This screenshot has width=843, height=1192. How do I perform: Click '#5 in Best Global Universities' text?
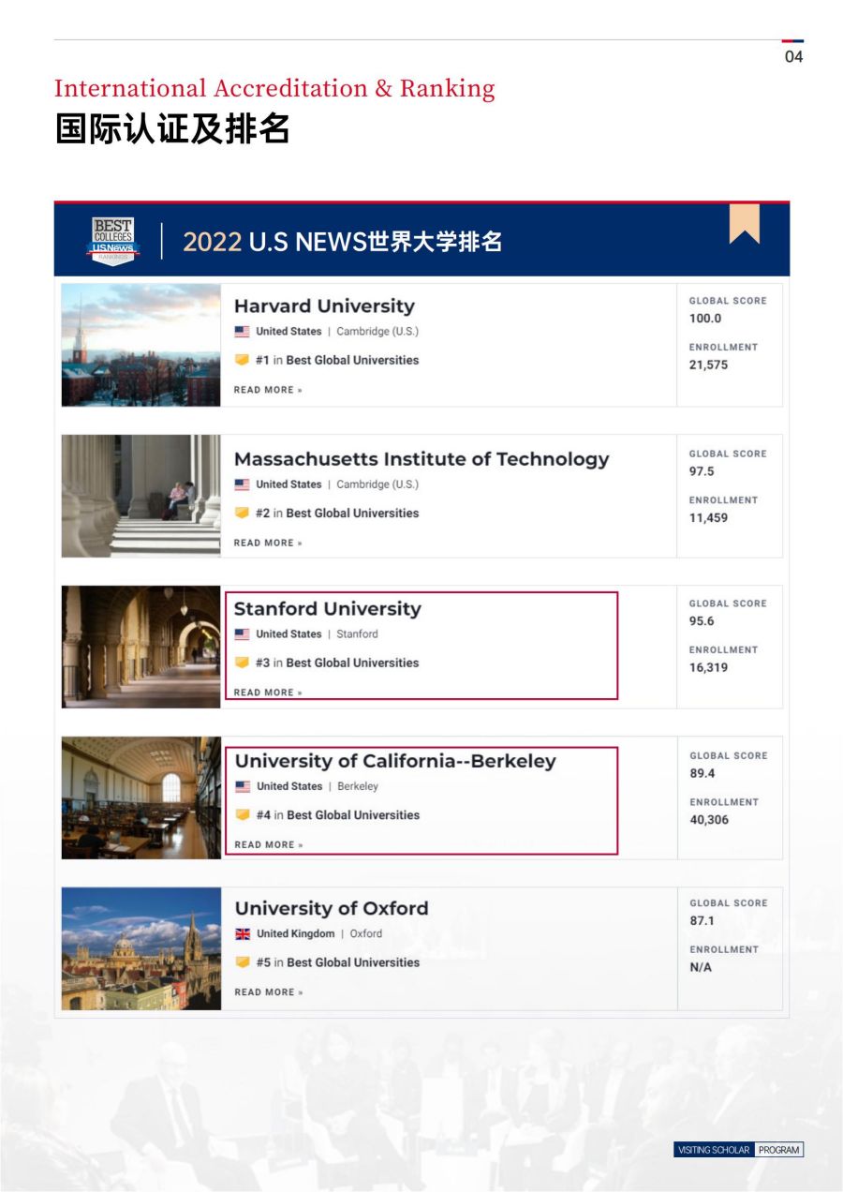pos(338,962)
